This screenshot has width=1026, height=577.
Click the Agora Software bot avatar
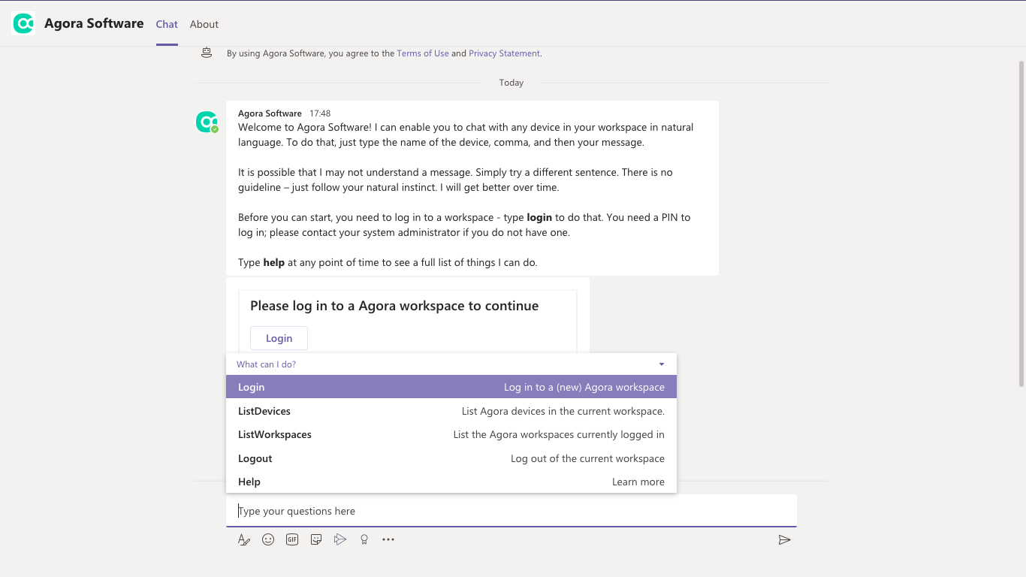click(207, 122)
